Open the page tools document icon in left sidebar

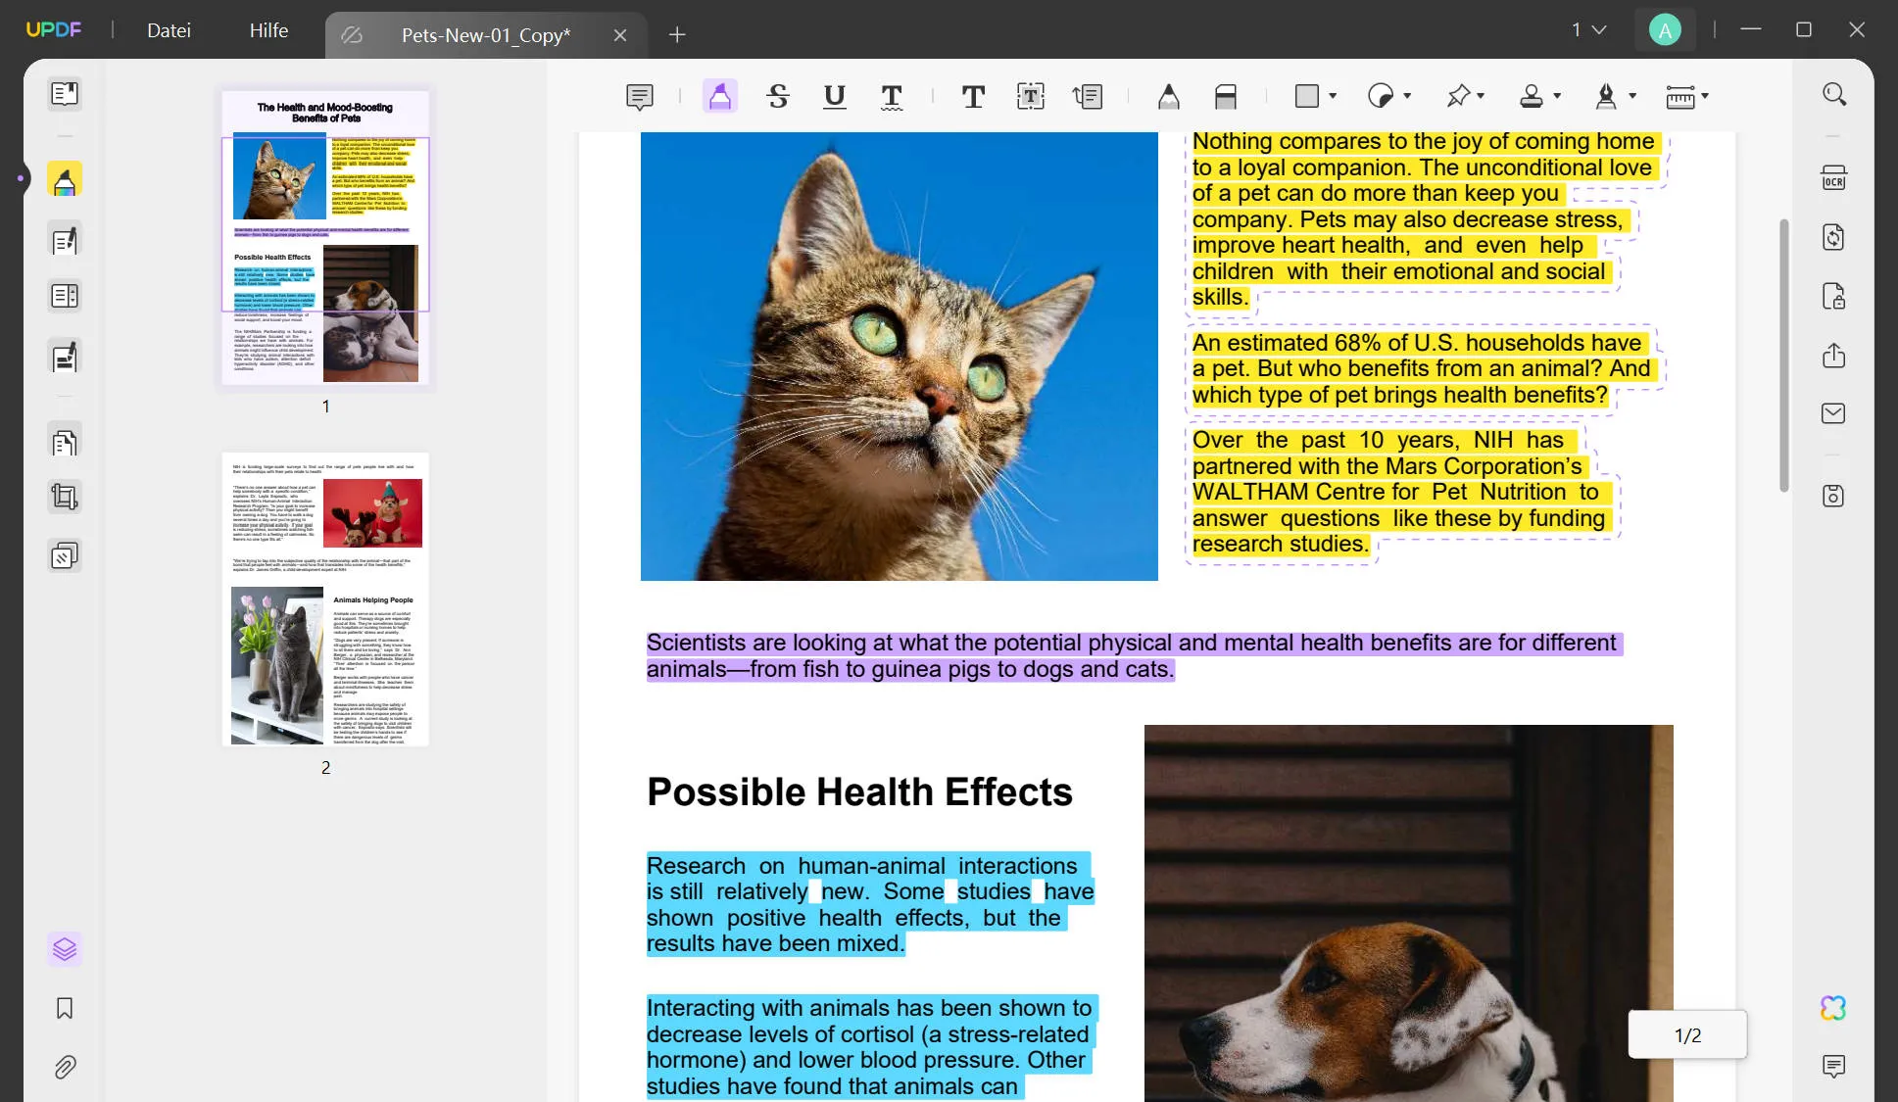tap(65, 443)
